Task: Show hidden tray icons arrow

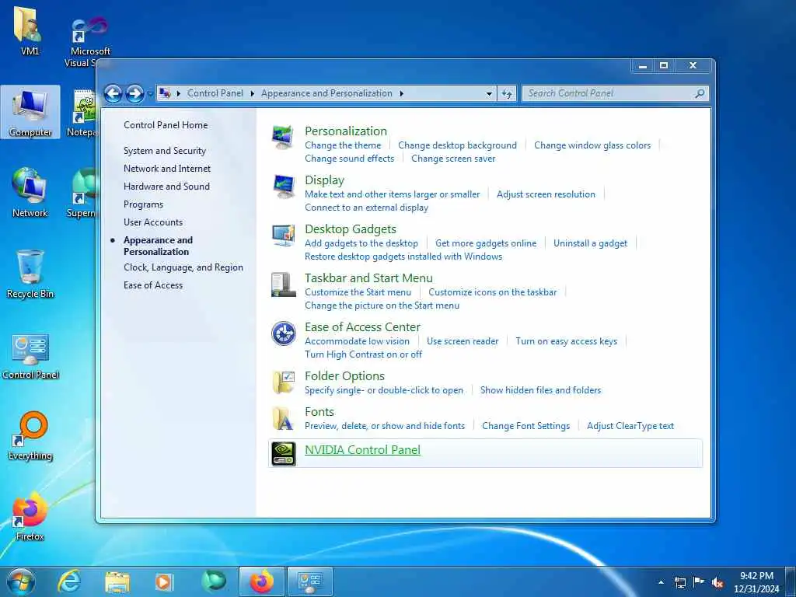Action: [x=661, y=583]
